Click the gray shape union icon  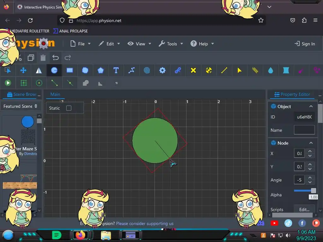tap(85, 83)
